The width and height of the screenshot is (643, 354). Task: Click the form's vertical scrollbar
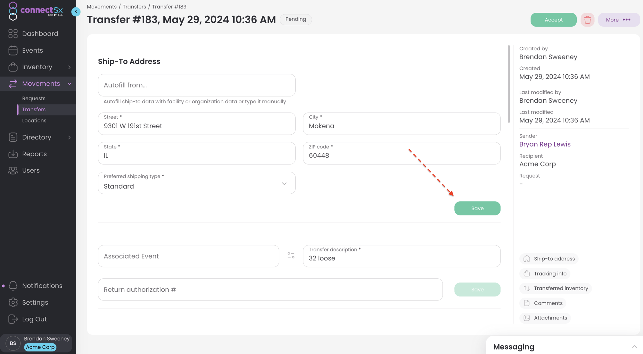[508, 84]
